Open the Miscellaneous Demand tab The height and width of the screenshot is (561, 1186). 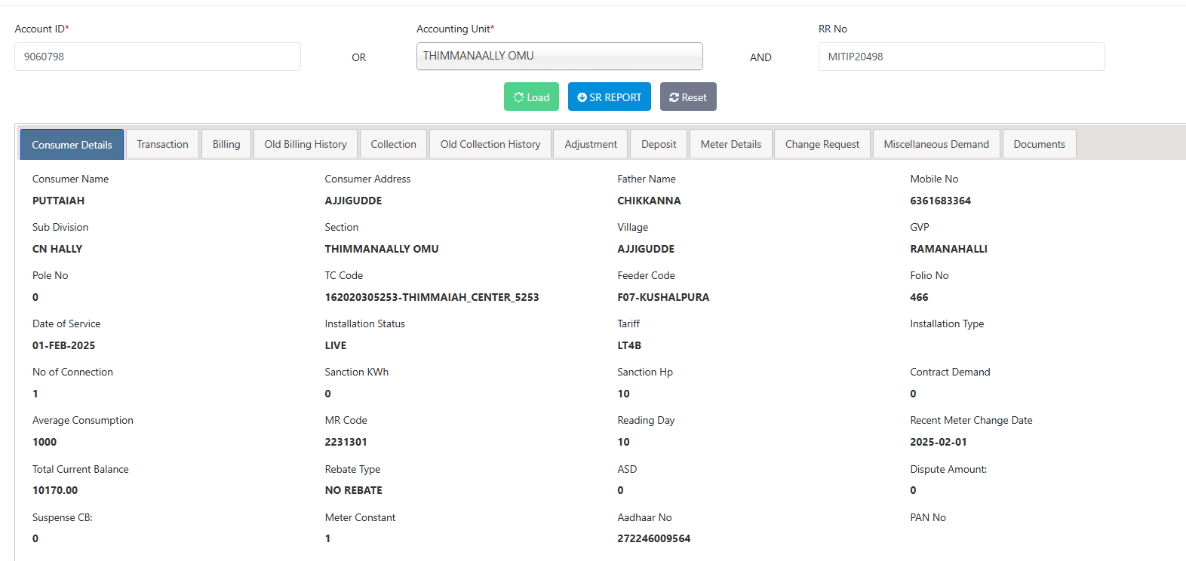936,144
